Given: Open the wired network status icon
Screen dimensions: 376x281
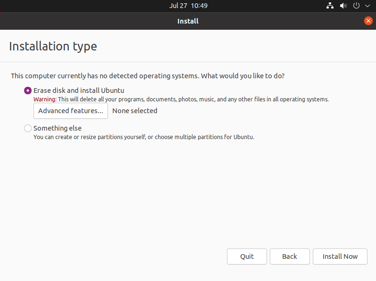Looking at the screenshot, I should click(x=330, y=6).
